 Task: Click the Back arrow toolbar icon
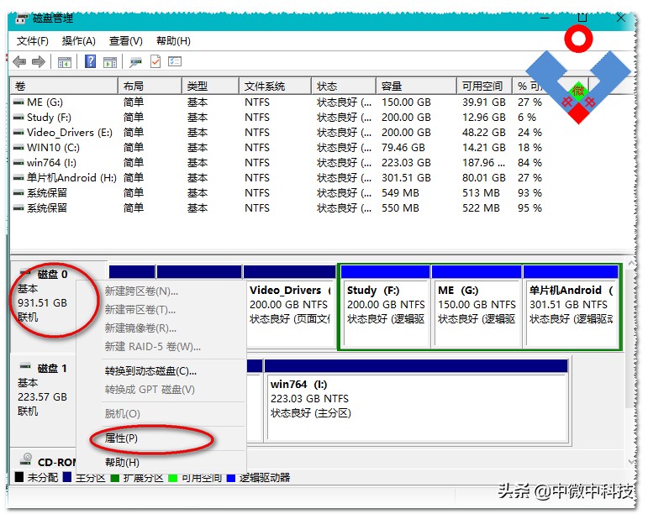pos(19,62)
